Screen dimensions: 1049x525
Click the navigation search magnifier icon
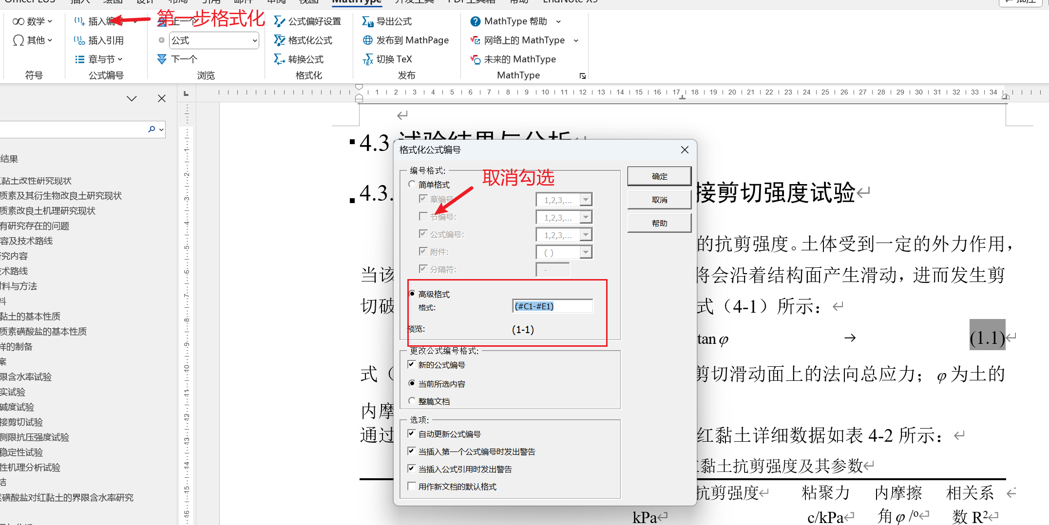pos(152,129)
